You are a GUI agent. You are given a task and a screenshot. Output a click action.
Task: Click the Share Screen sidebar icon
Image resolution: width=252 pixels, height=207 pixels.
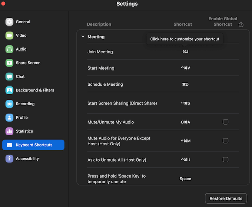point(9,63)
